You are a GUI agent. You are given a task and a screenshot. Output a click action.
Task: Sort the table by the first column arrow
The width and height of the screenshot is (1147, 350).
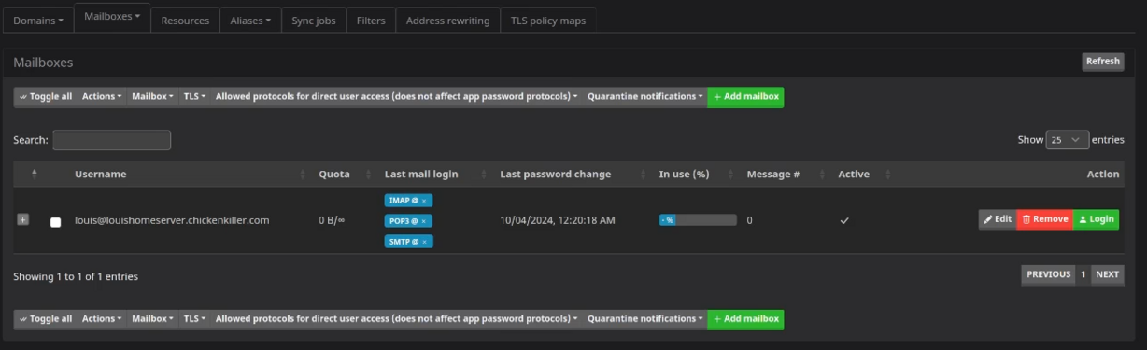point(35,174)
